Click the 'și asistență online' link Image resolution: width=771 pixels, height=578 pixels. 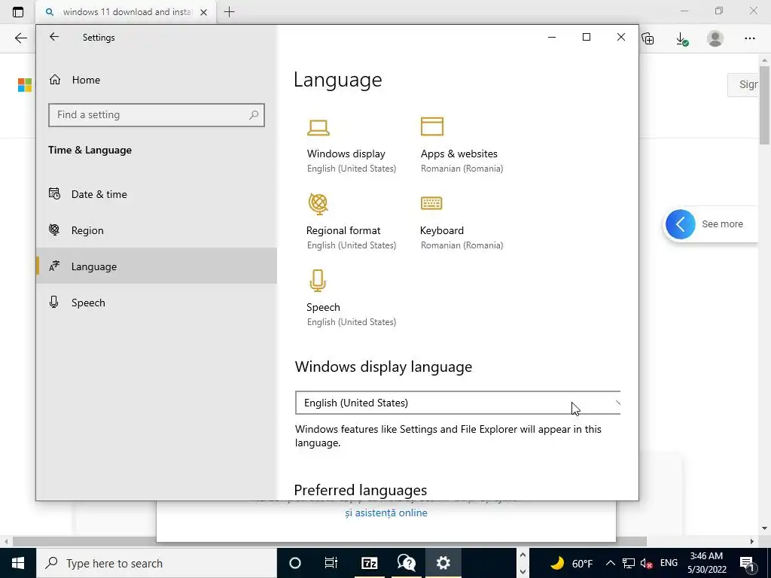coord(386,513)
